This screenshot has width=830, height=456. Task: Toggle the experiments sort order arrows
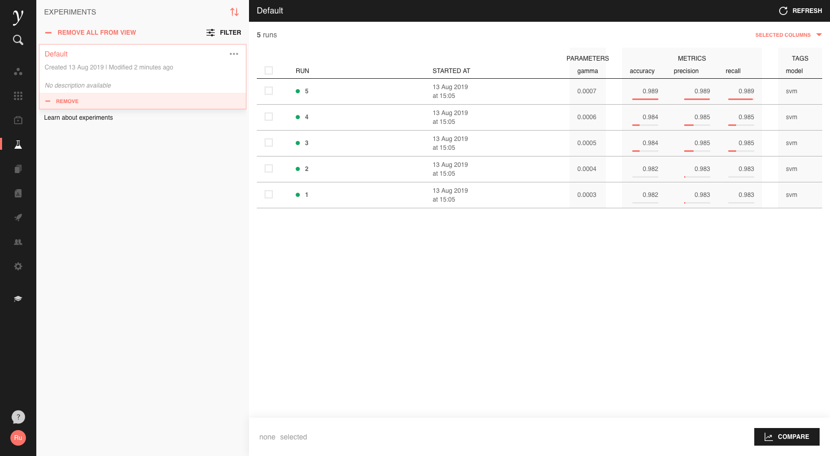click(234, 12)
